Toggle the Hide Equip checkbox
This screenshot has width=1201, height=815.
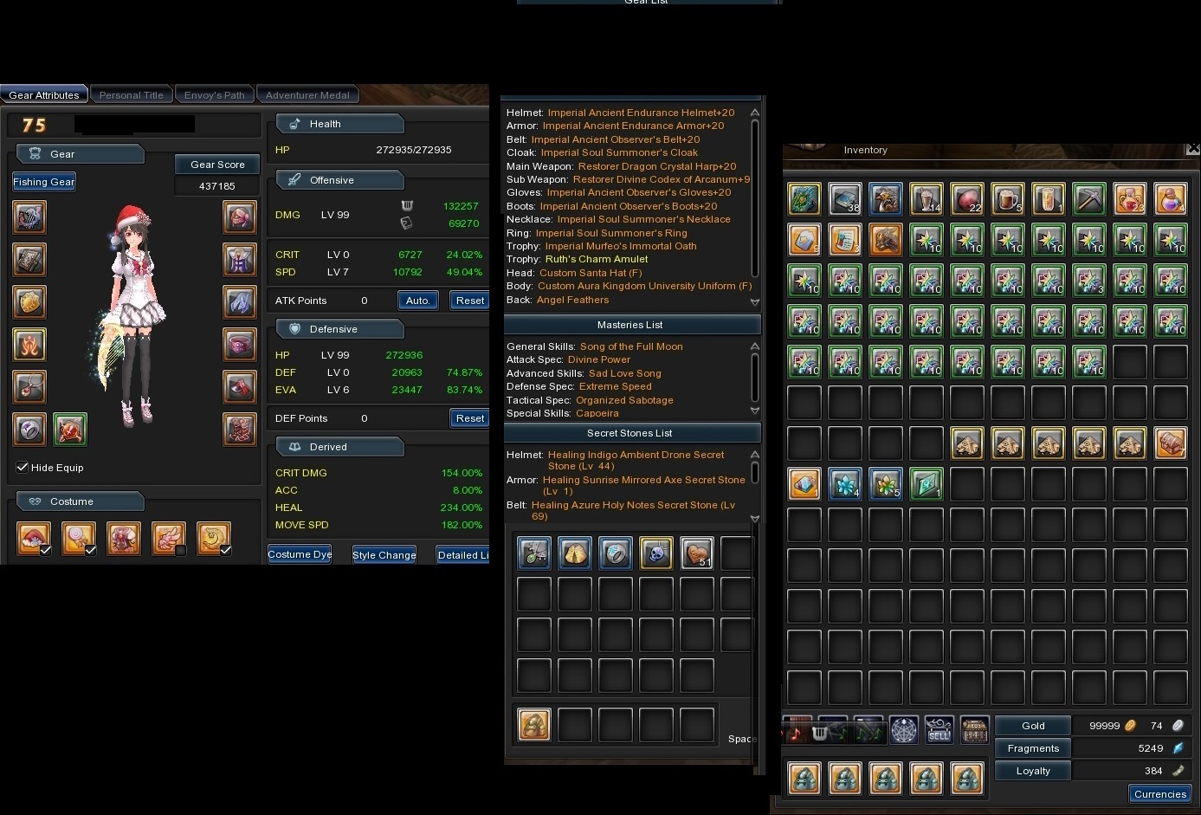point(23,468)
